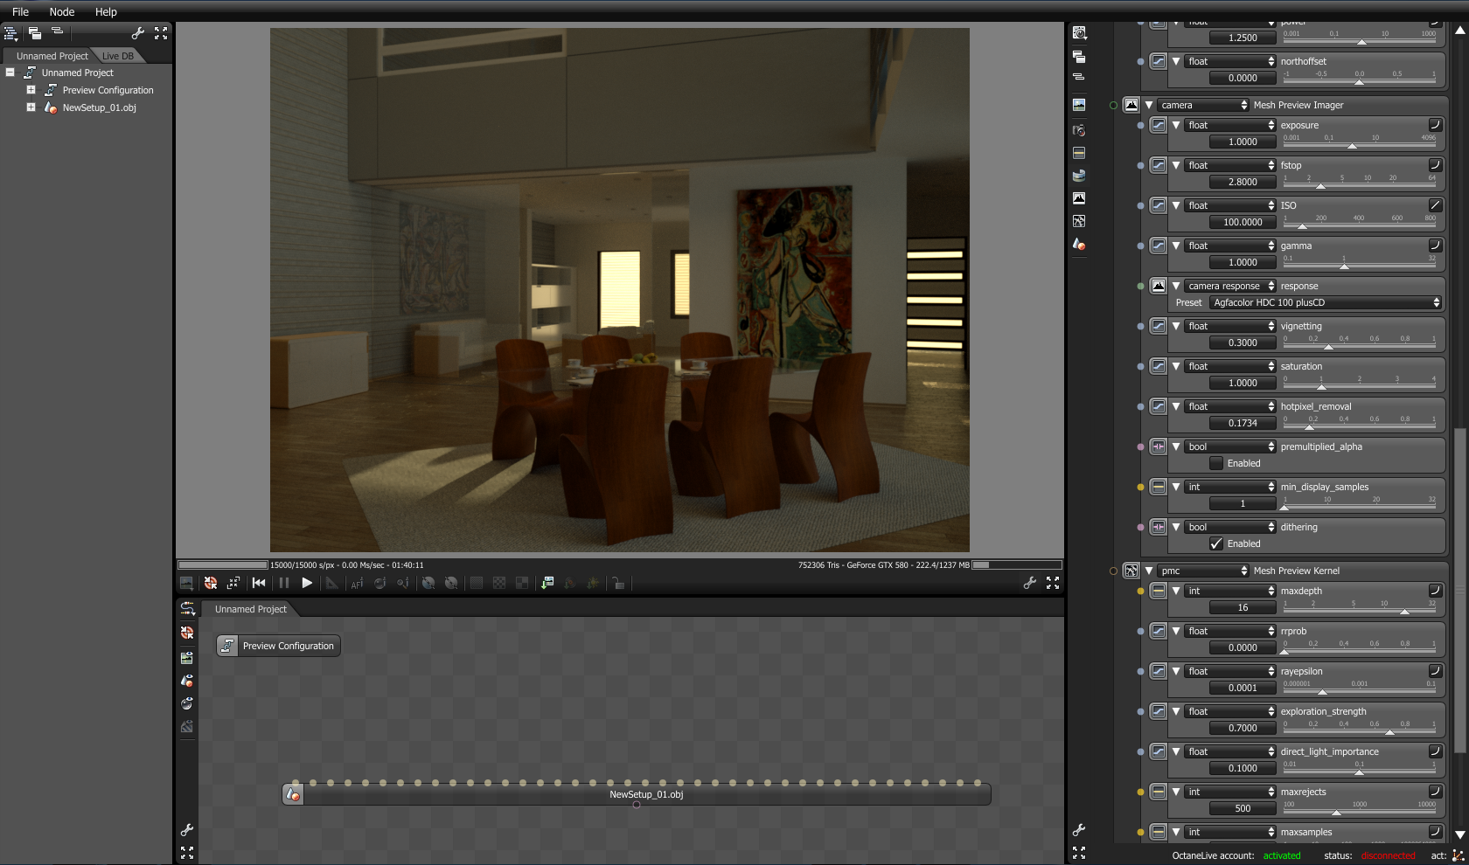Click the maxdepth value field 16
Viewport: 1469px width, 865px height.
[x=1243, y=607]
